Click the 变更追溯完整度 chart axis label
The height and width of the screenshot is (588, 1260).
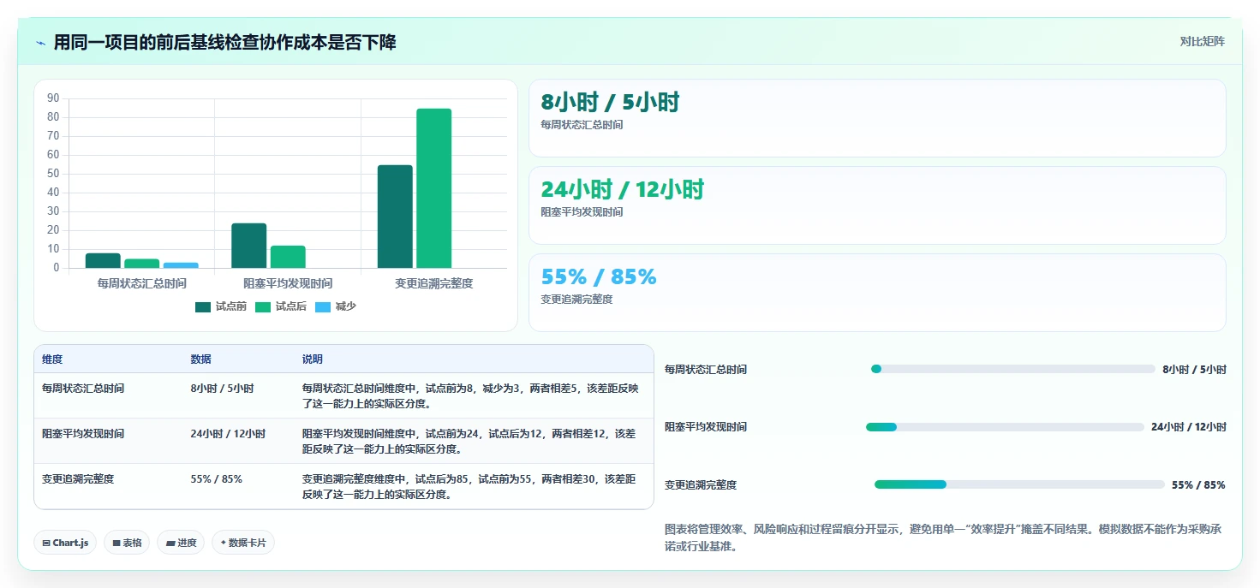tap(434, 283)
